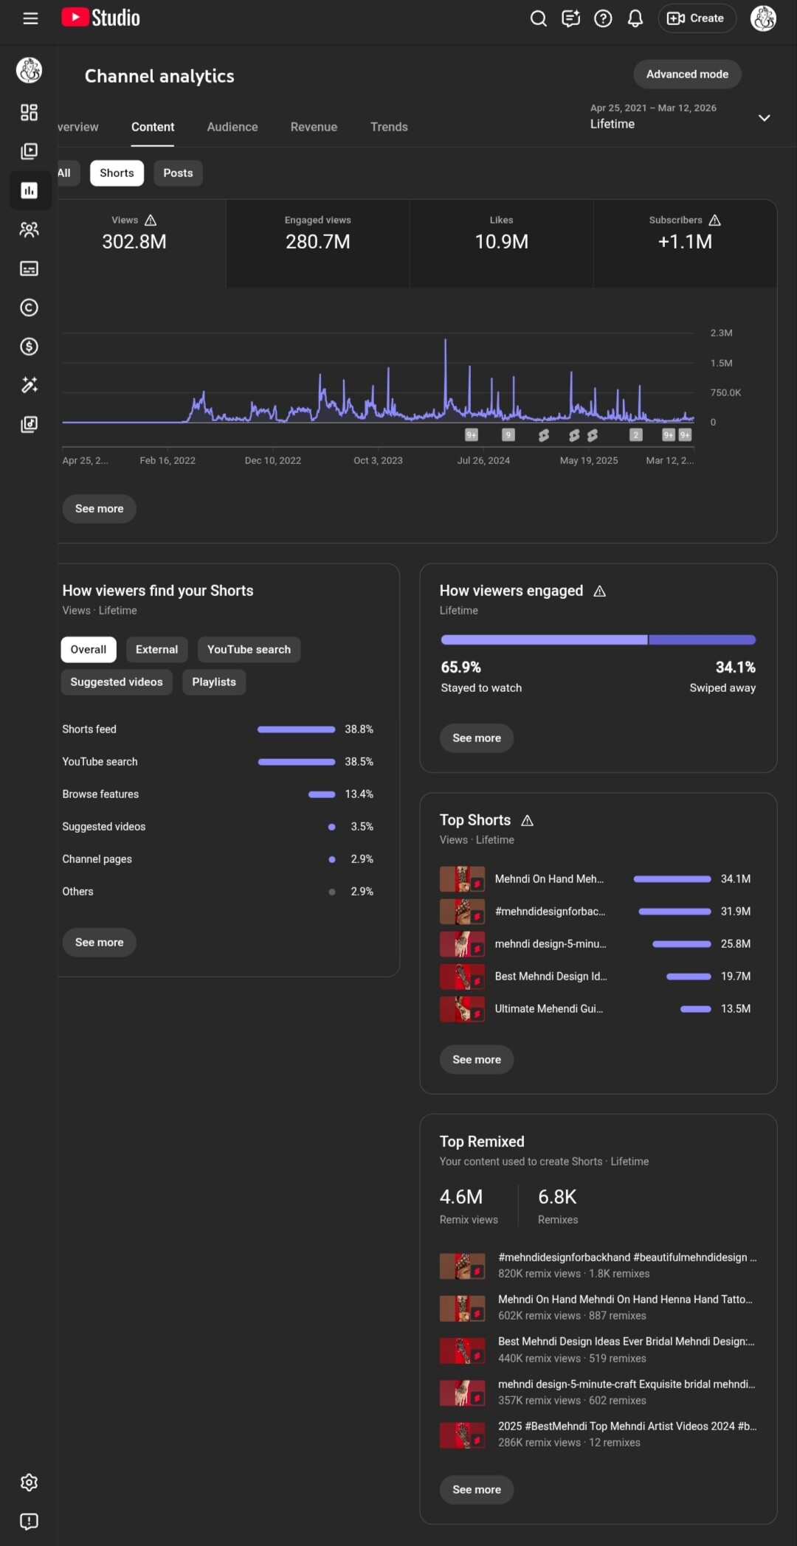The image size is (797, 1546).
Task: Open the Earn dollar icon in sidebar
Action: tap(29, 347)
